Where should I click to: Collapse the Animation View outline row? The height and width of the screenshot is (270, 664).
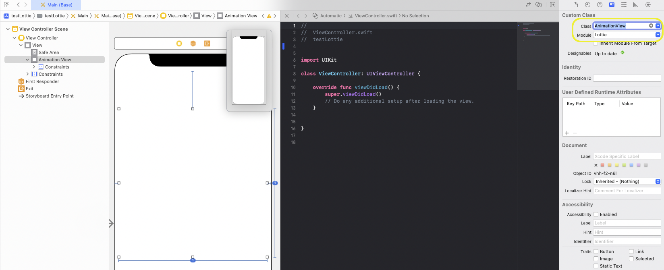(x=27, y=60)
